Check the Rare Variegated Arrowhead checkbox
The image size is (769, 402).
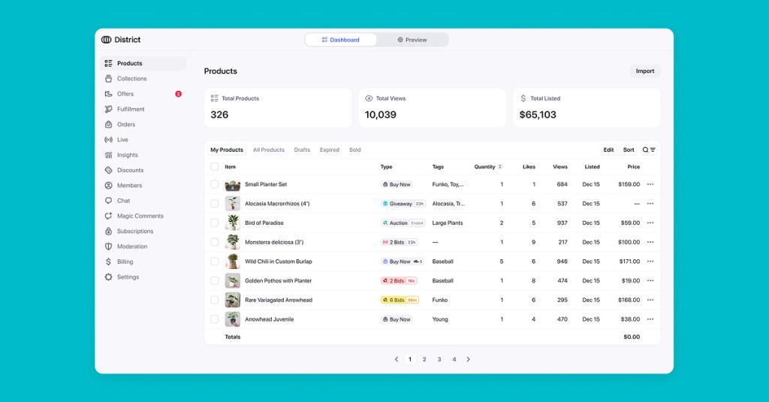pyautogui.click(x=214, y=300)
